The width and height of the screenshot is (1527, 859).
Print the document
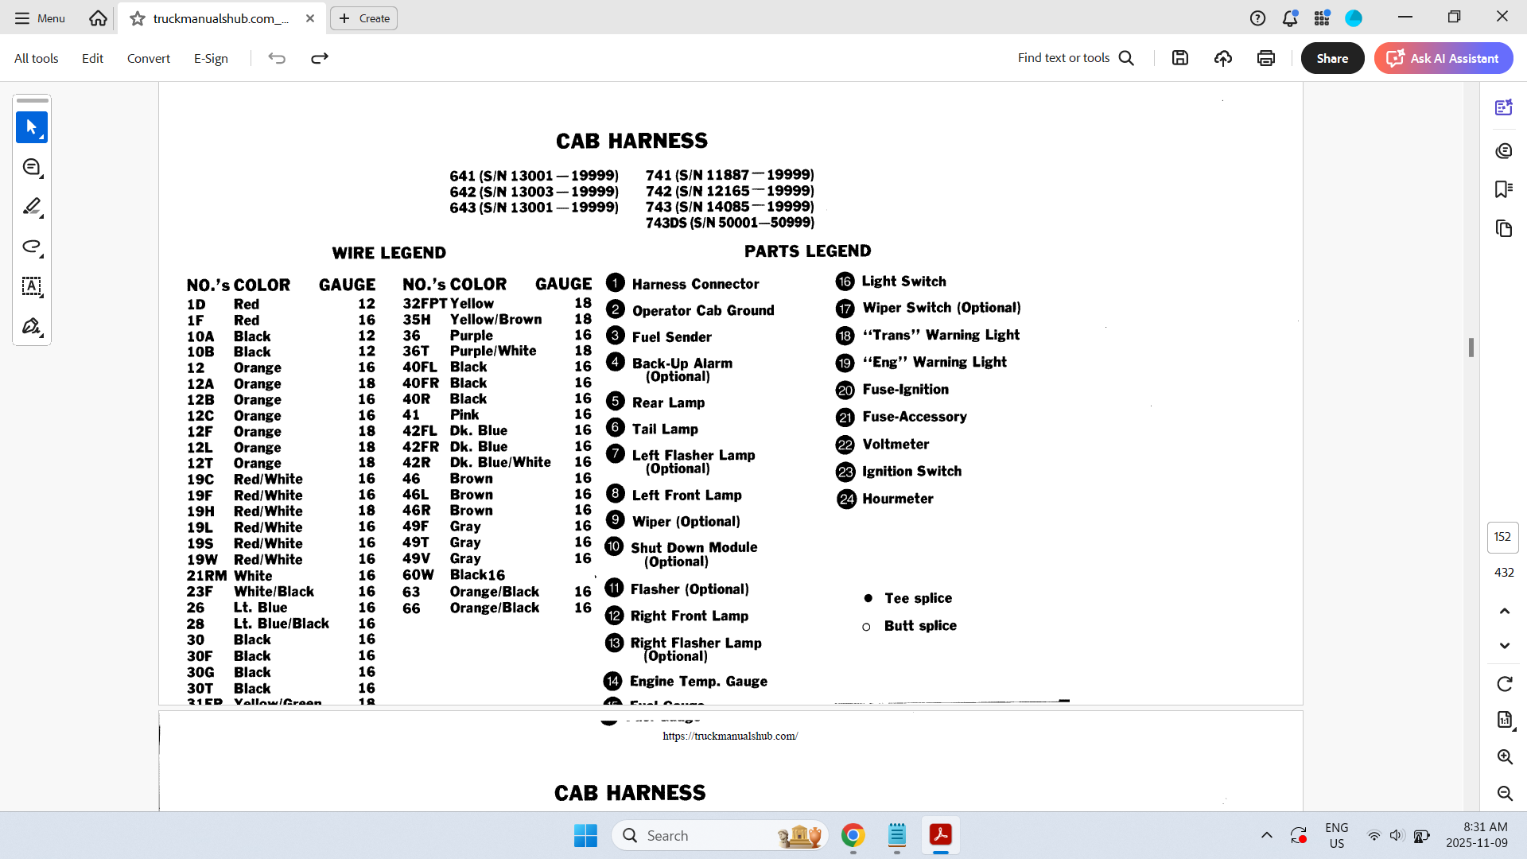coord(1266,58)
